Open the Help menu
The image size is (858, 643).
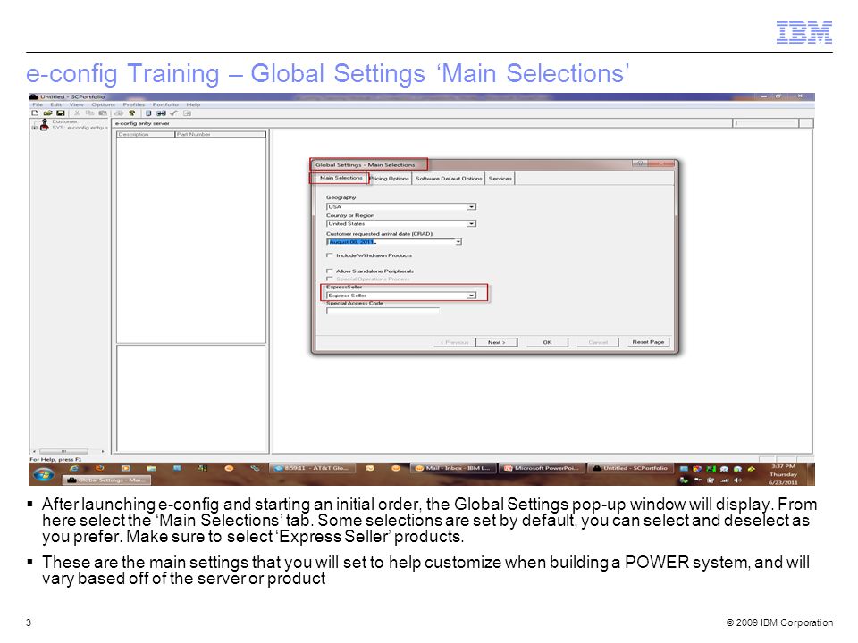(193, 104)
